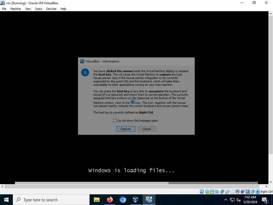Click the virtualization features V icon
The height and width of the screenshot is (205, 273).
[x=248, y=192]
